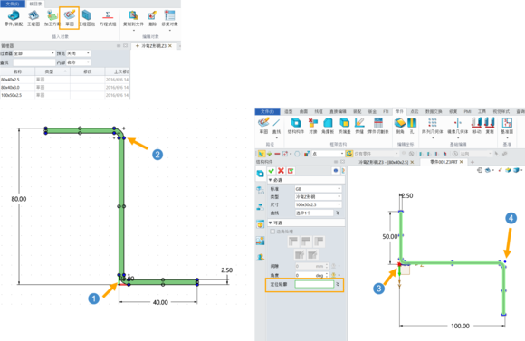This screenshot has height=341, width=525.
Task: Click the 零件/装配 icon in the top ribbon
Action: [14, 15]
